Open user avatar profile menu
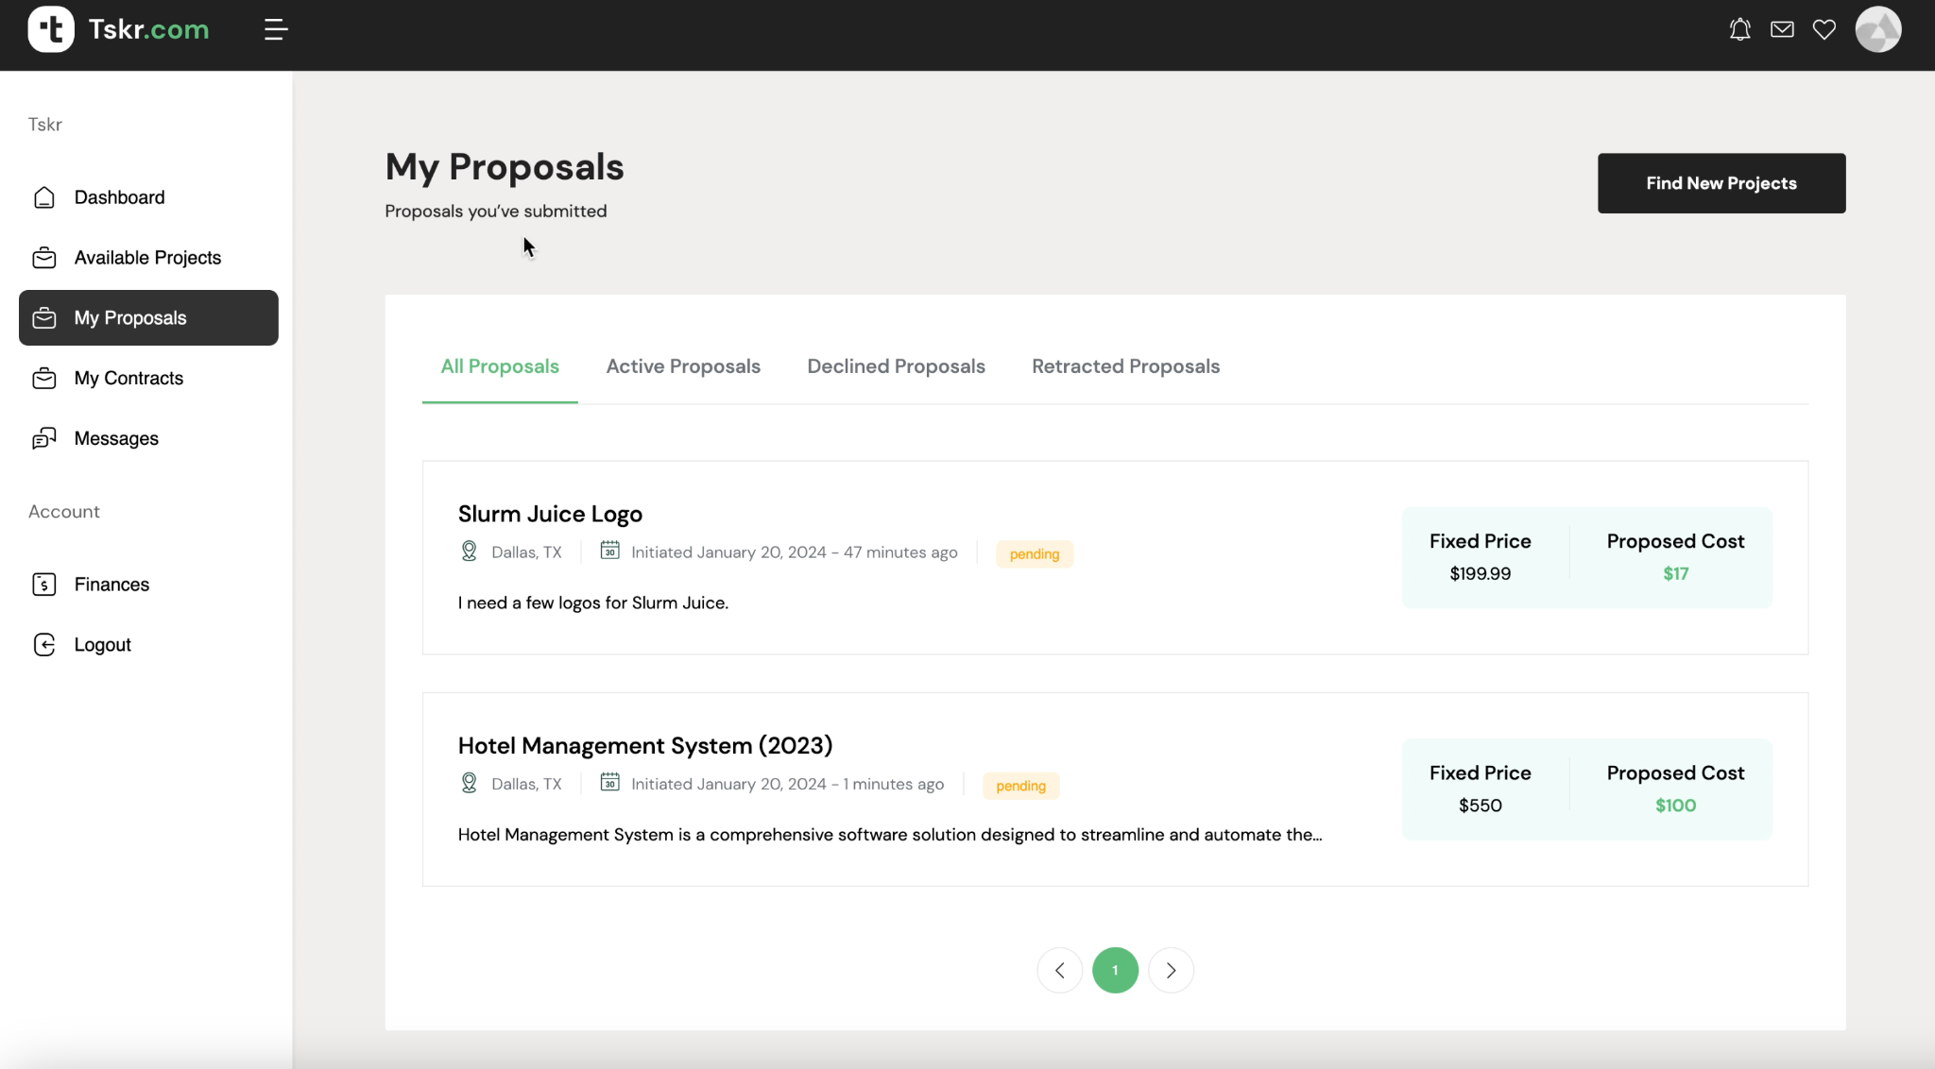Image resolution: width=1935 pixels, height=1069 pixels. coord(1877,30)
